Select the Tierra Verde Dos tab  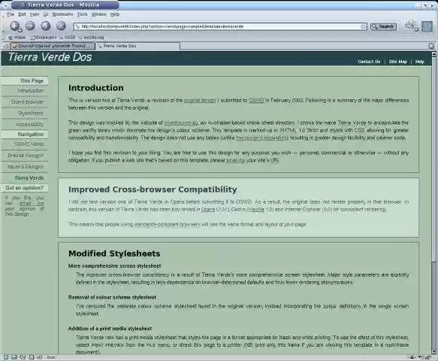tap(137, 46)
